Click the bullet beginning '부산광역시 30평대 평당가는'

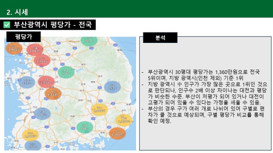click(x=204, y=75)
